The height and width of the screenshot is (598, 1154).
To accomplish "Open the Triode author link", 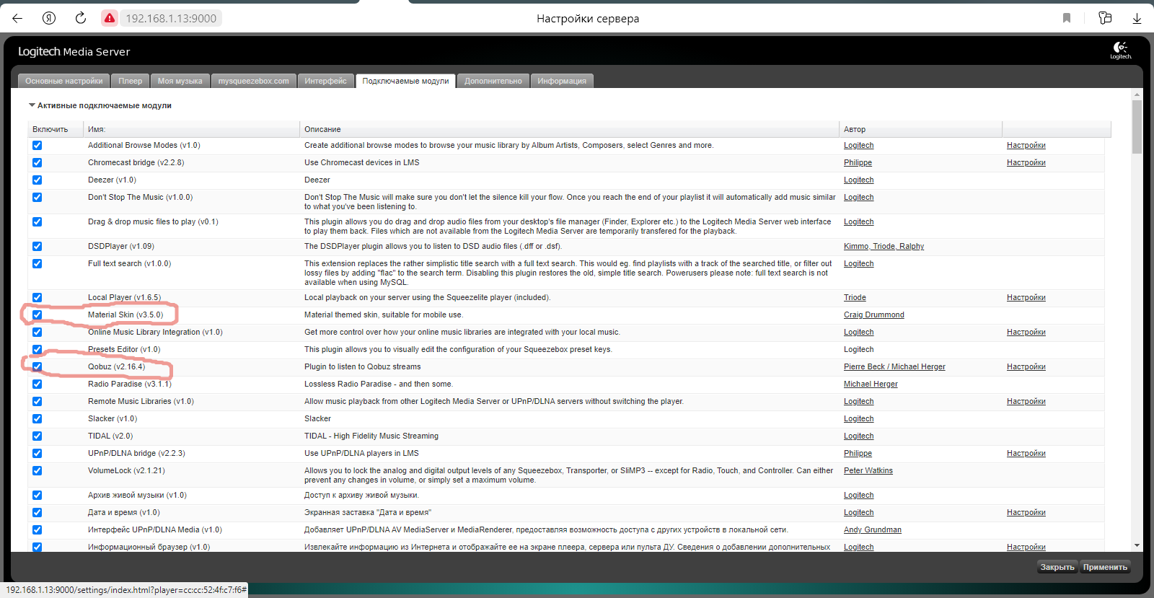I will click(x=855, y=297).
